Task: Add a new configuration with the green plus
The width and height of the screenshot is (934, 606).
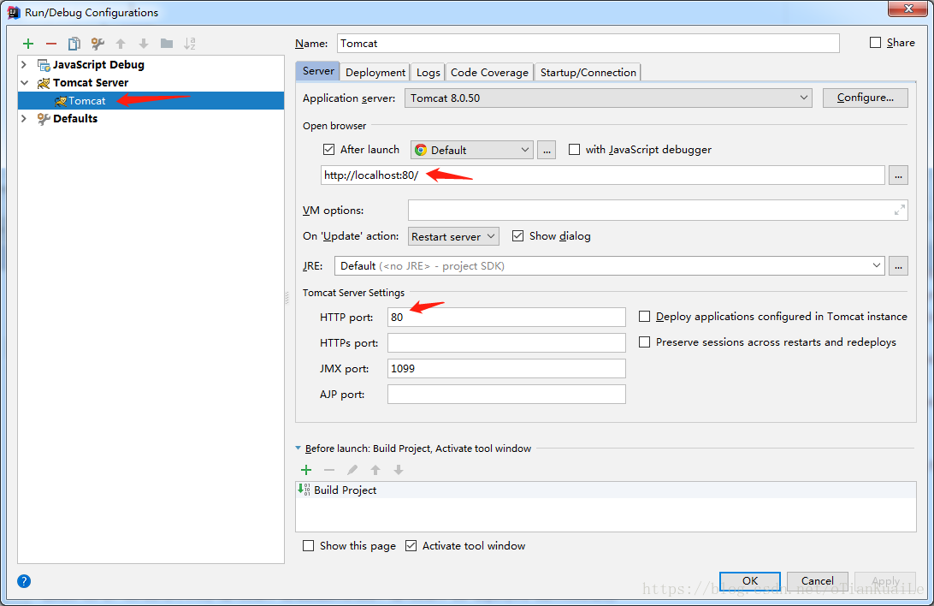Action: point(28,44)
